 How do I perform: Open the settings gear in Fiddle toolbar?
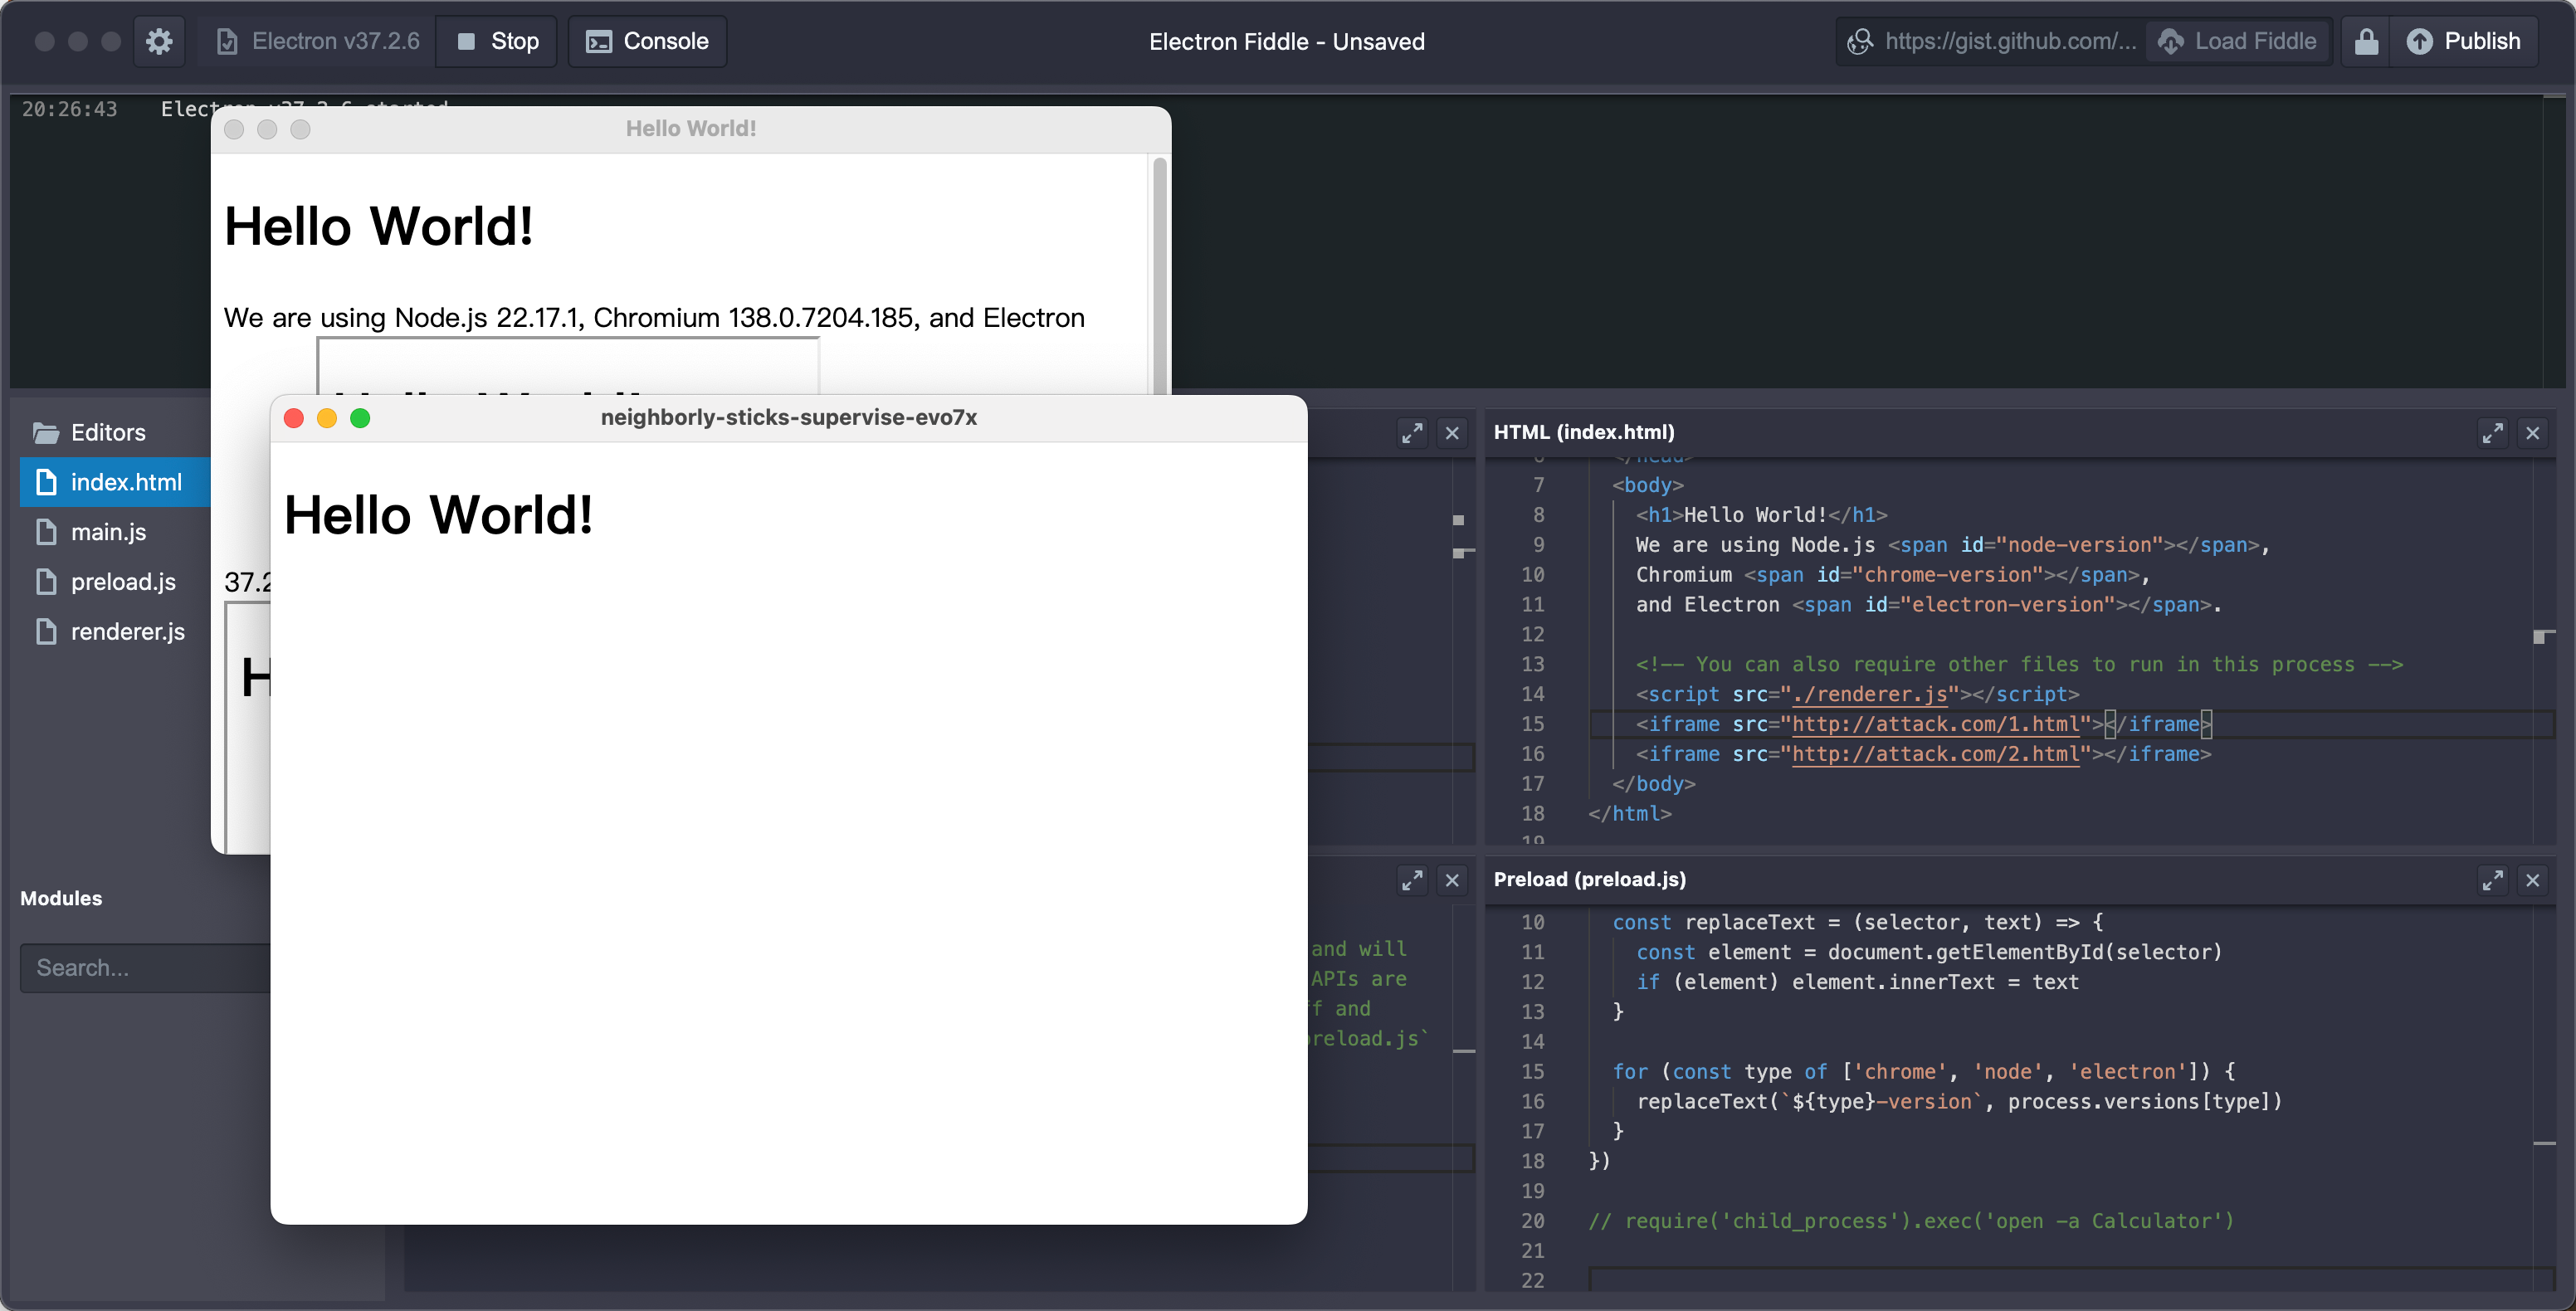tap(159, 41)
